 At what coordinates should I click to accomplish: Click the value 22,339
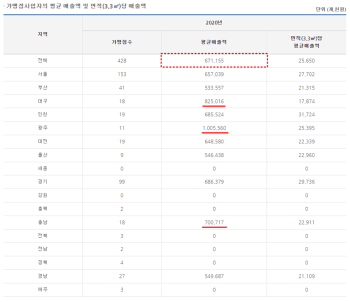pos(306,141)
